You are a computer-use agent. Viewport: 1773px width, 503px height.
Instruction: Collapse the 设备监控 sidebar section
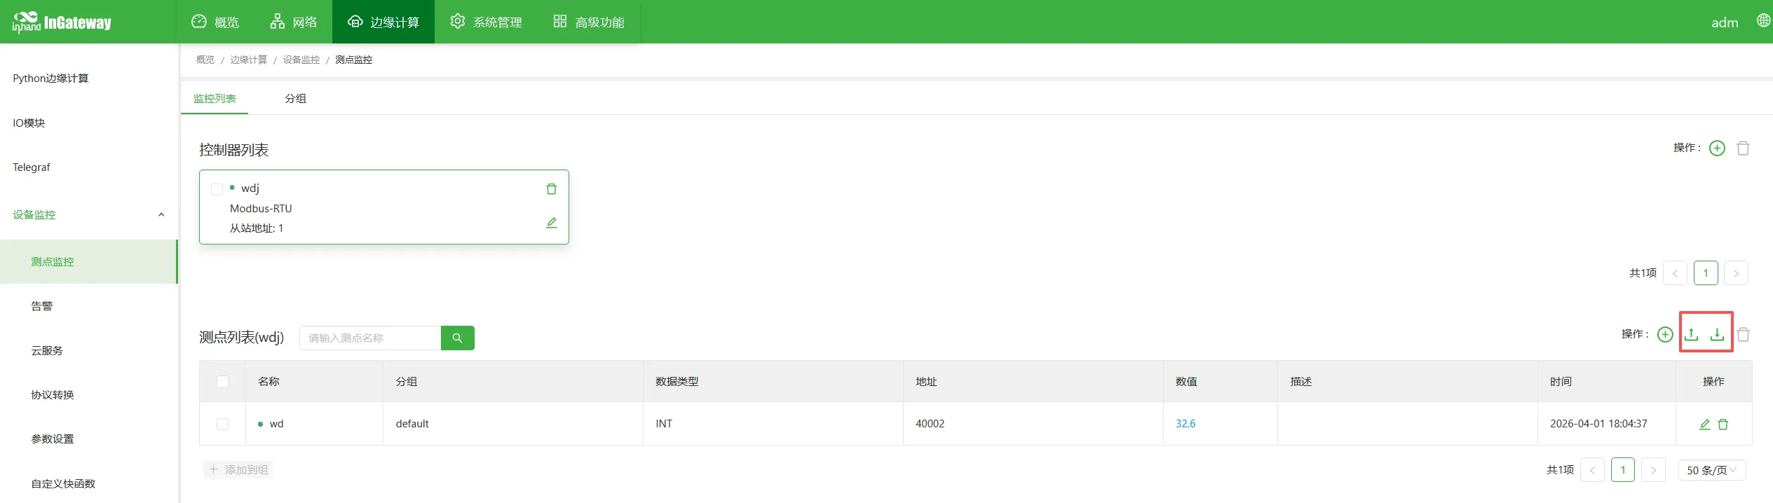pos(88,215)
